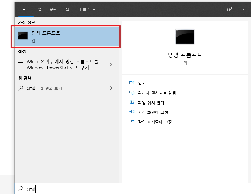This screenshot has width=251, height=194.
Task: Click the Win + X PowerShell setting entry
Action: (x=60, y=64)
